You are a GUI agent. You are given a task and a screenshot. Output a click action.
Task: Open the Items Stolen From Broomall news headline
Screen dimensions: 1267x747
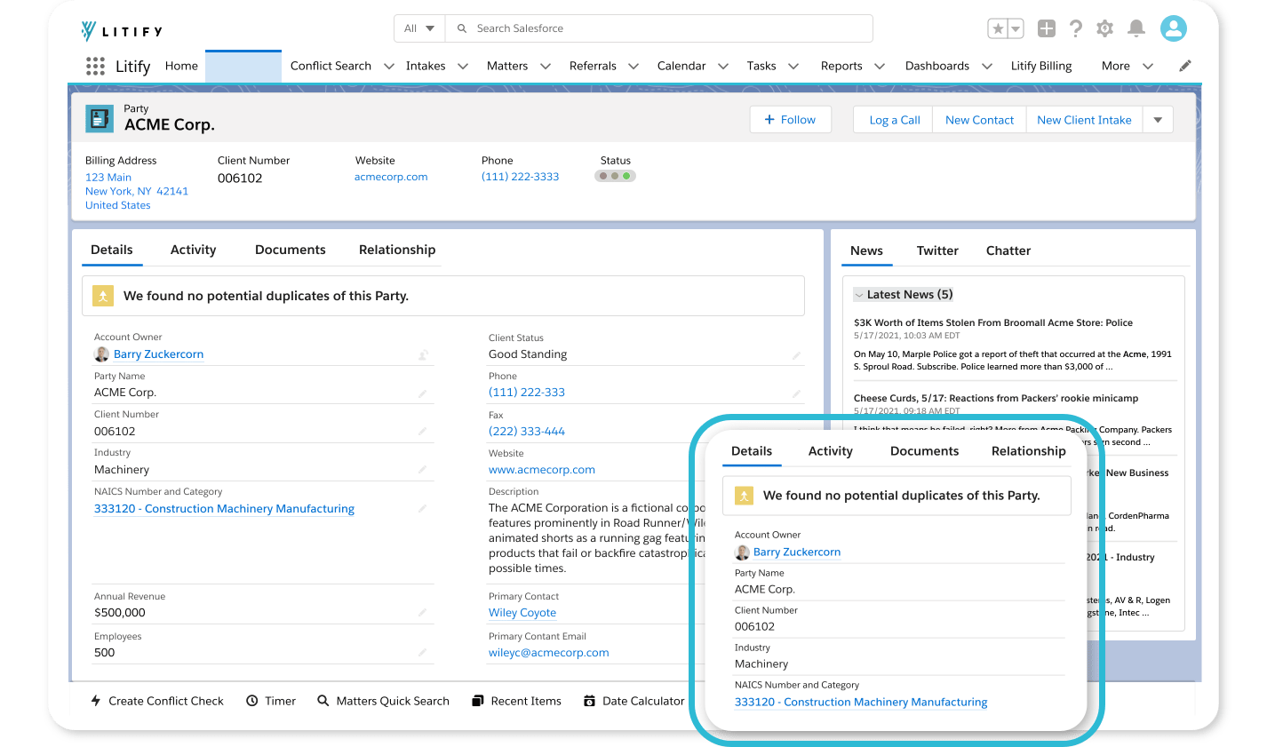[x=992, y=323]
